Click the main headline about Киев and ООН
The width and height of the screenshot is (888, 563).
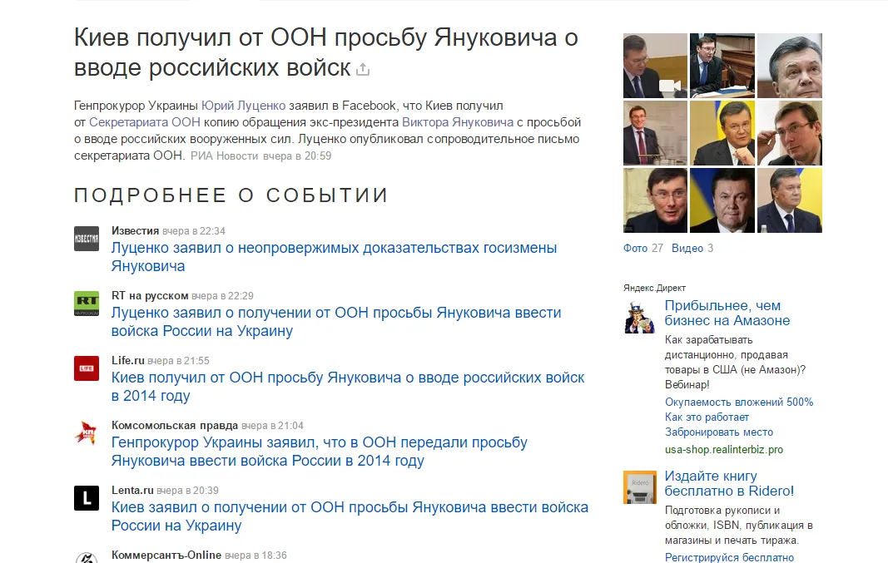pyautogui.click(x=326, y=52)
